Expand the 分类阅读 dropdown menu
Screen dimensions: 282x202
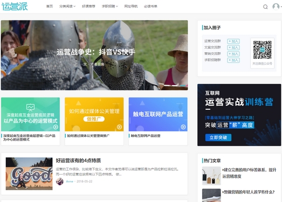click(x=67, y=6)
